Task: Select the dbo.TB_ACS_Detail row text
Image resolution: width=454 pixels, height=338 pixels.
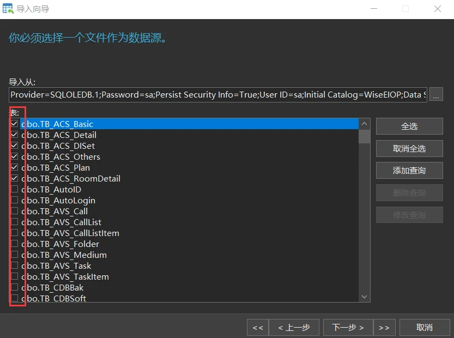Action: [x=59, y=135]
